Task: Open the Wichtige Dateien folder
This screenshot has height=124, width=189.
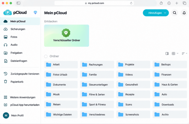Action: click(x=61, y=115)
